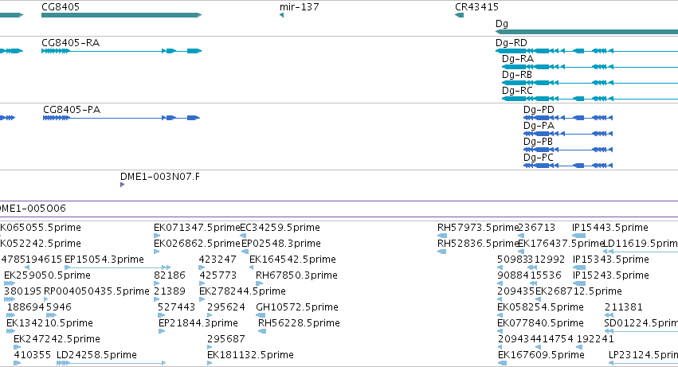Click EST EK259050.5prime

(x=47, y=275)
